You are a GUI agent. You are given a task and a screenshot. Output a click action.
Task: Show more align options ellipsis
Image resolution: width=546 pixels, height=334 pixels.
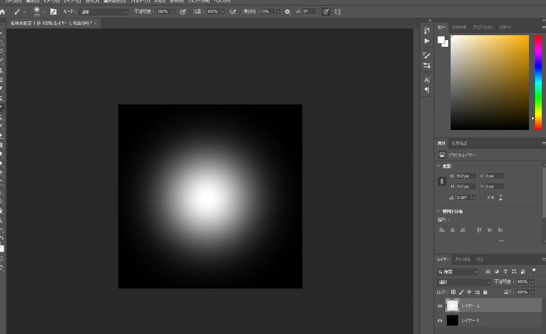pyautogui.click(x=501, y=240)
